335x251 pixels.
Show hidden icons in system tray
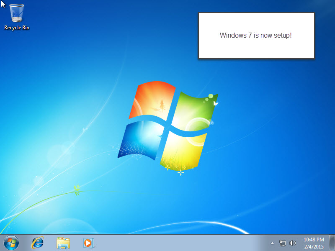coord(272,243)
